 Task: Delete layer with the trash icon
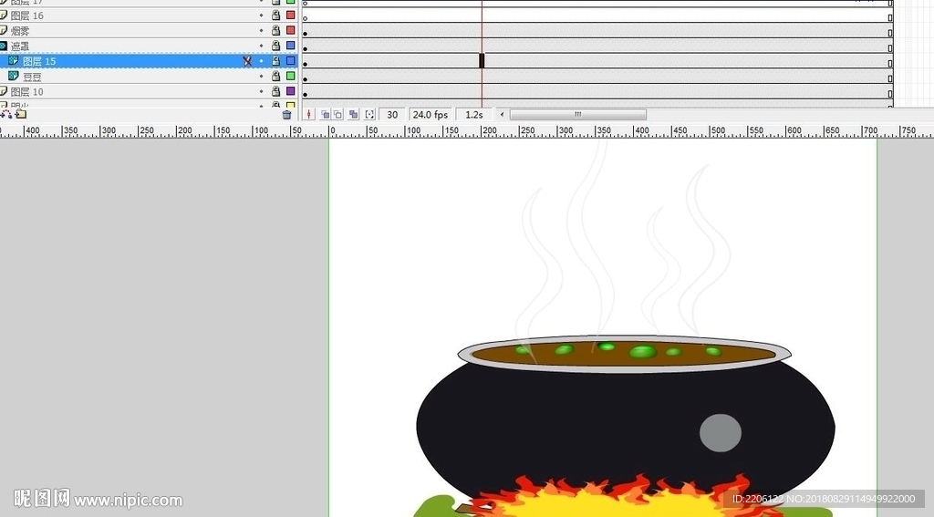(x=286, y=114)
